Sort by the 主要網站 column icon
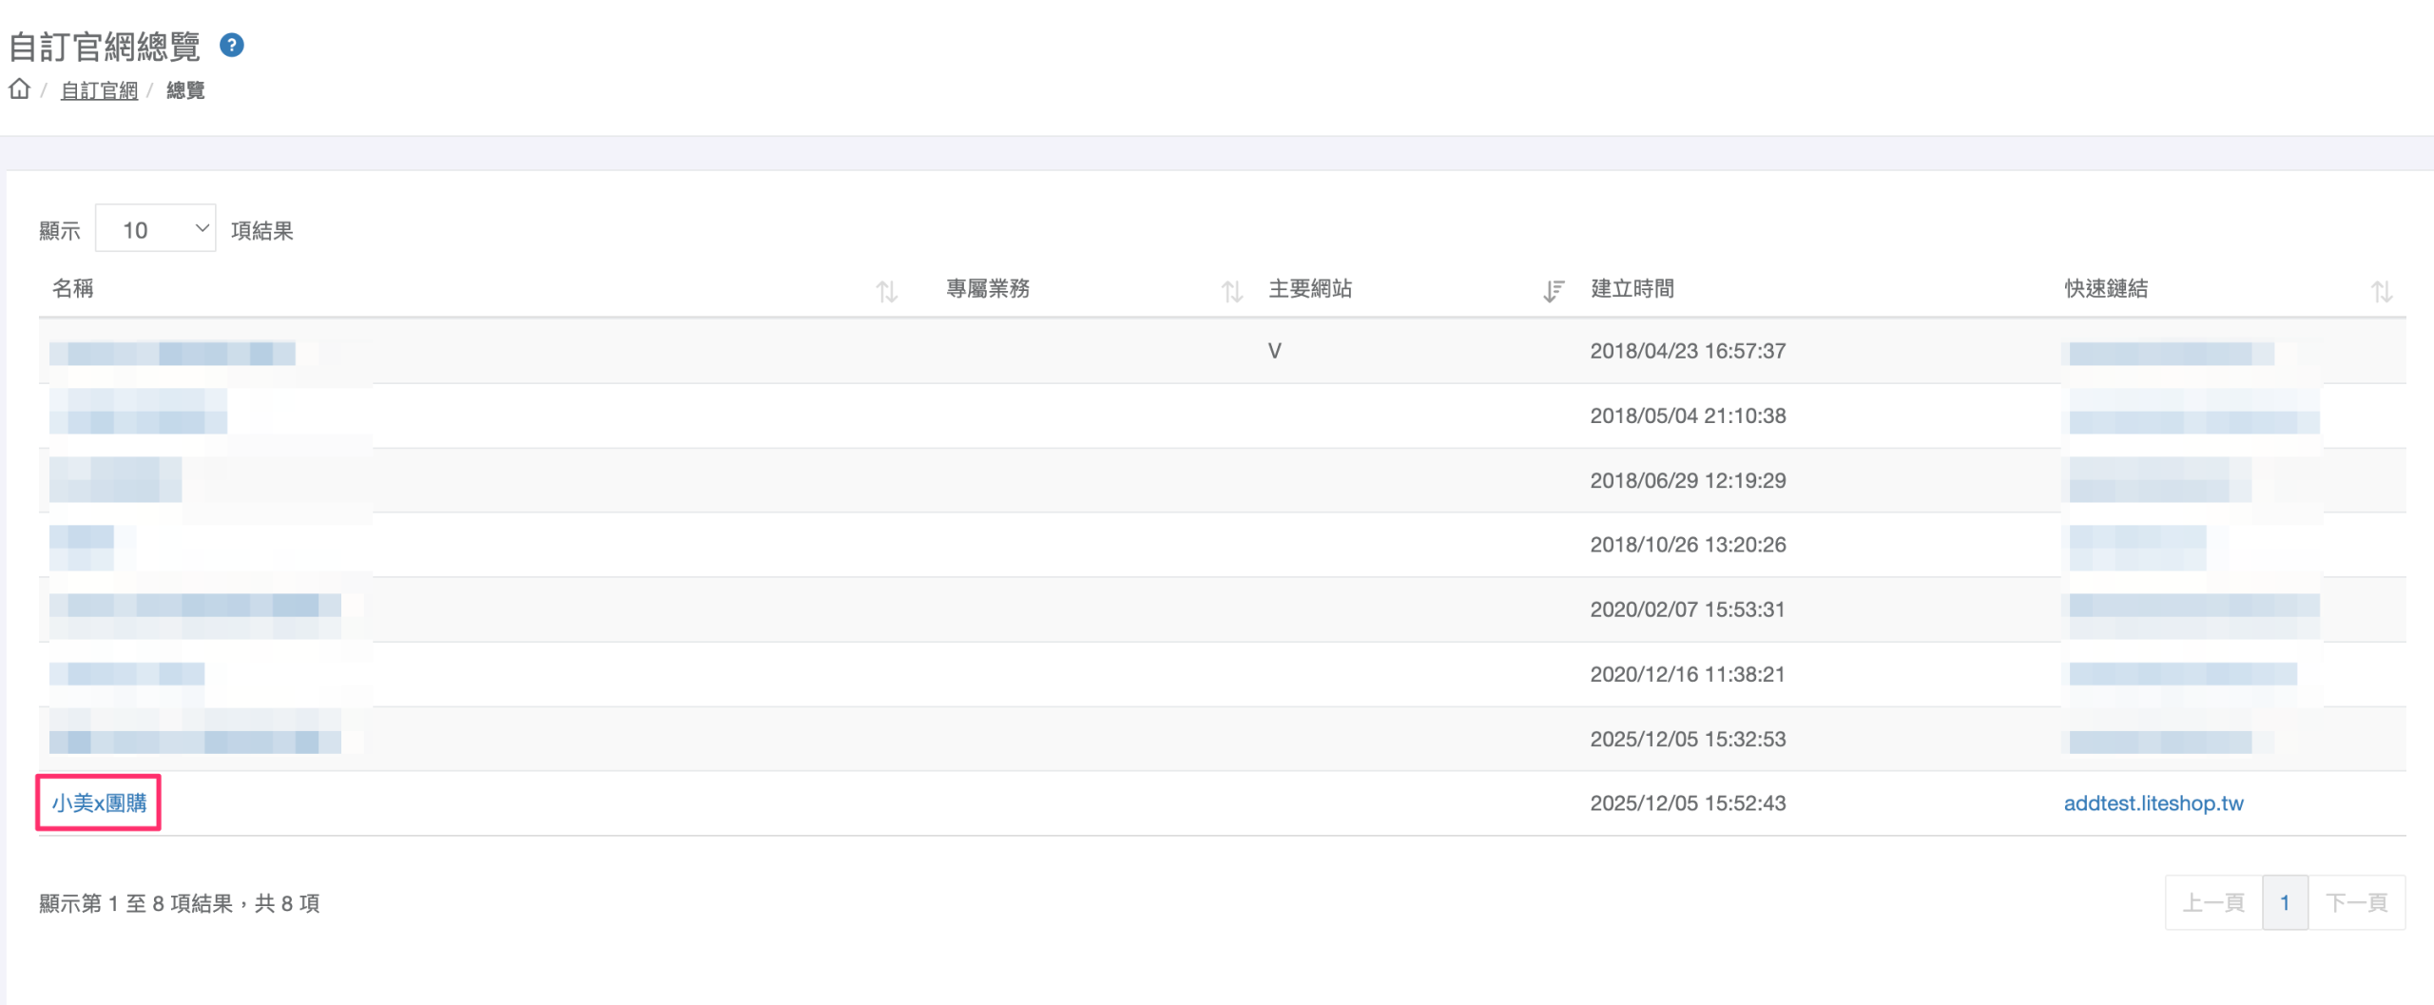 [x=1553, y=291]
